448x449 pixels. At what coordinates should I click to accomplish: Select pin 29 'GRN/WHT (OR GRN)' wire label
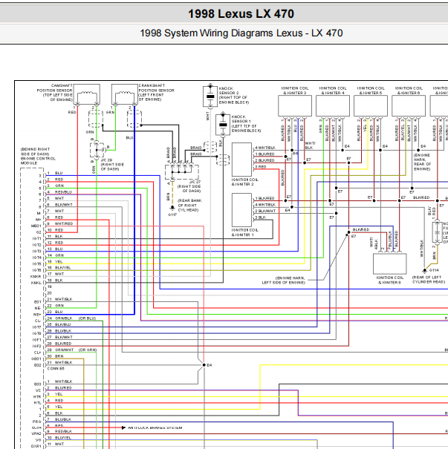tap(76, 350)
